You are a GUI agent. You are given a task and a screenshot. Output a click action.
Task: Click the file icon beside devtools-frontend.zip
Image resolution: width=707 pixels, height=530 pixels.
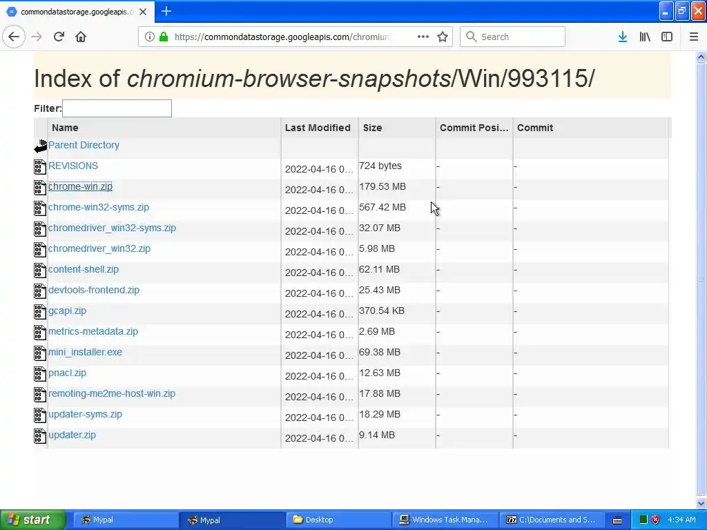tap(40, 291)
